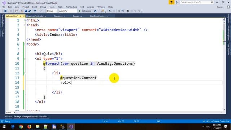Open the Tools menu
231x130 pixels.
tap(60, 7)
